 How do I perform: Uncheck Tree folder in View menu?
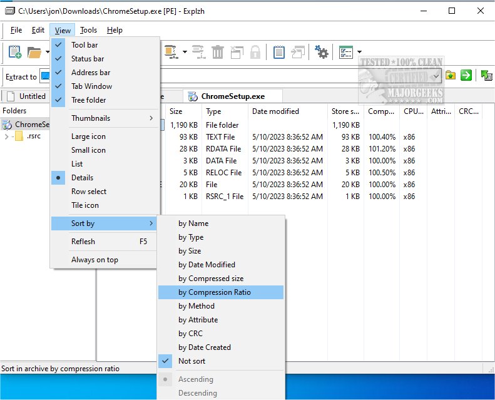click(88, 100)
